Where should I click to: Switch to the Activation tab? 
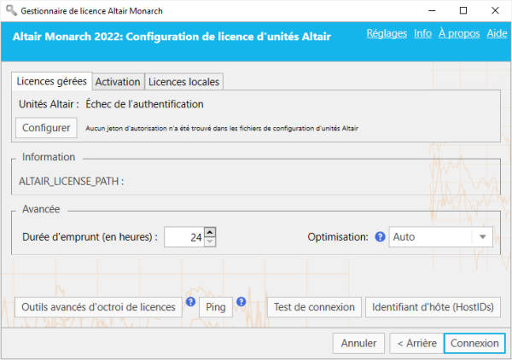[118, 82]
